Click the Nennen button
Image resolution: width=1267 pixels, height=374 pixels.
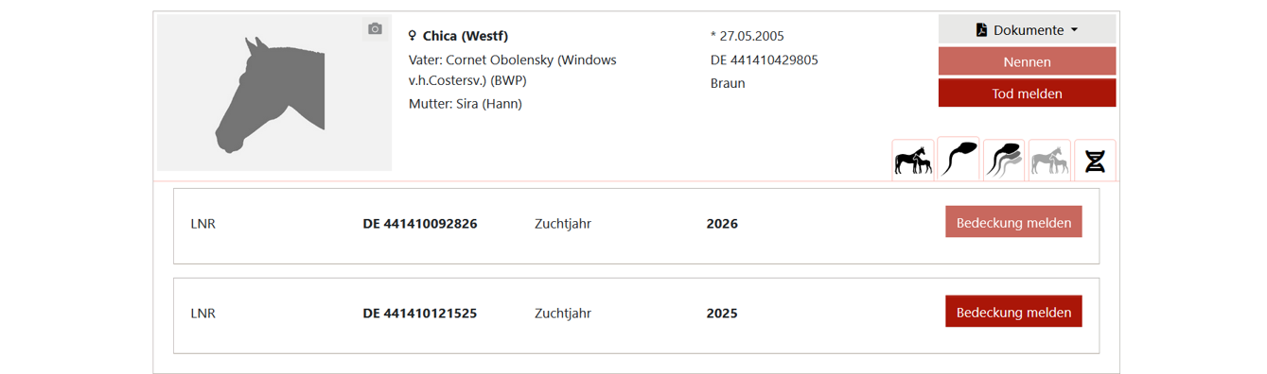coord(1027,61)
